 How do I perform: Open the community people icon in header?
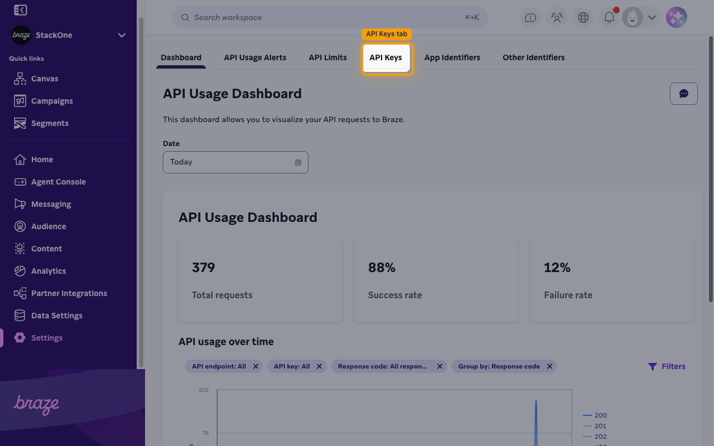coord(557,18)
